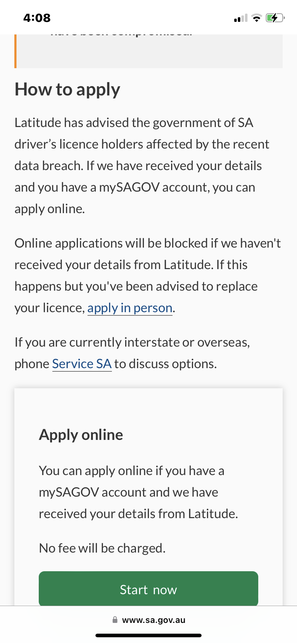The width and height of the screenshot is (297, 643).
Task: Click the No fee will be charged text
Action: point(102,548)
